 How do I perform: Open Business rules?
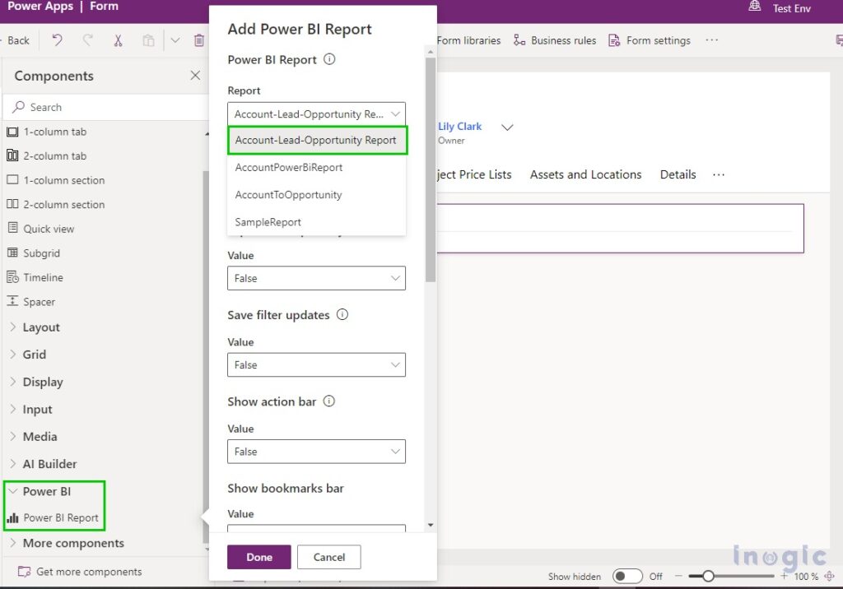pos(563,39)
